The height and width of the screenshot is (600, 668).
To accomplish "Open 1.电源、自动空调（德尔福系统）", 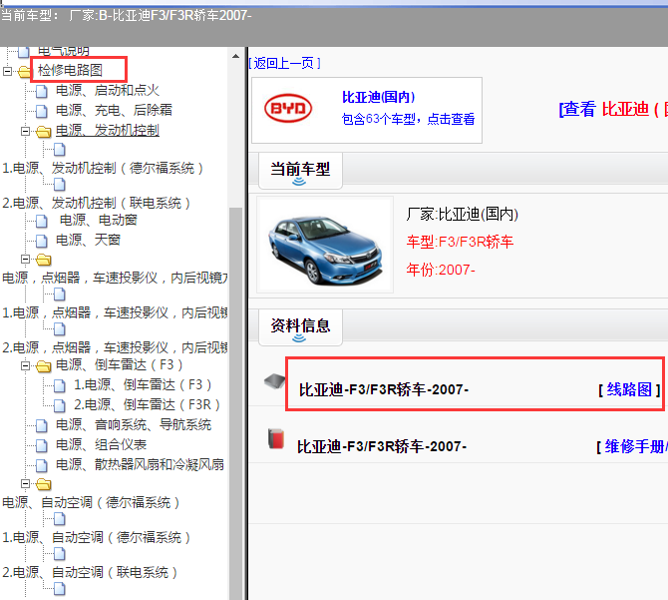I will [x=97, y=537].
